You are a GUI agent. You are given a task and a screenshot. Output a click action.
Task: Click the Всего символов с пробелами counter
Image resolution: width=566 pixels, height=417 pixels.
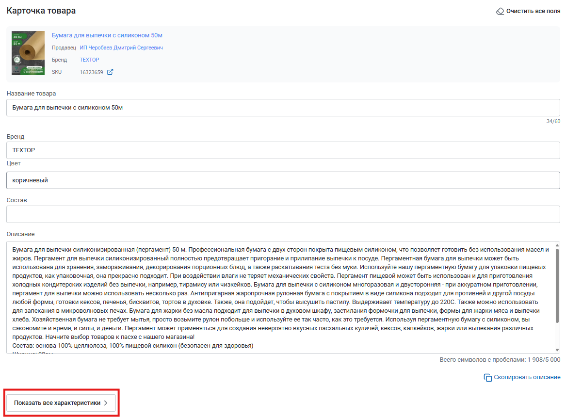click(x=500, y=360)
